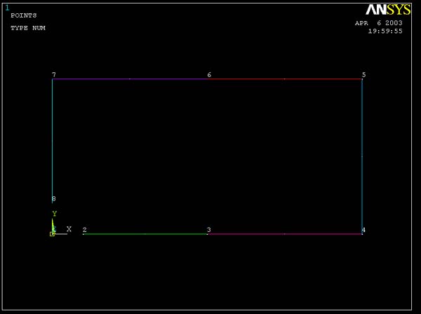Click the 19:59:55 time stamp

pos(385,31)
